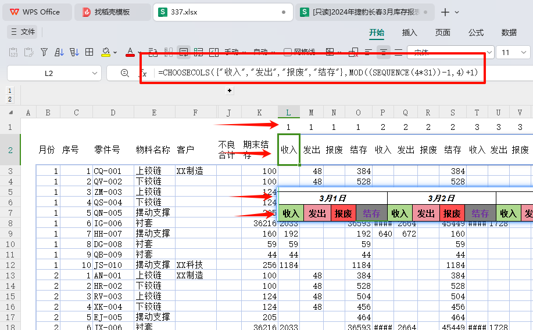This screenshot has width=533, height=330.
Task: Switch to the 插入 ribbon tab
Action: click(x=410, y=32)
